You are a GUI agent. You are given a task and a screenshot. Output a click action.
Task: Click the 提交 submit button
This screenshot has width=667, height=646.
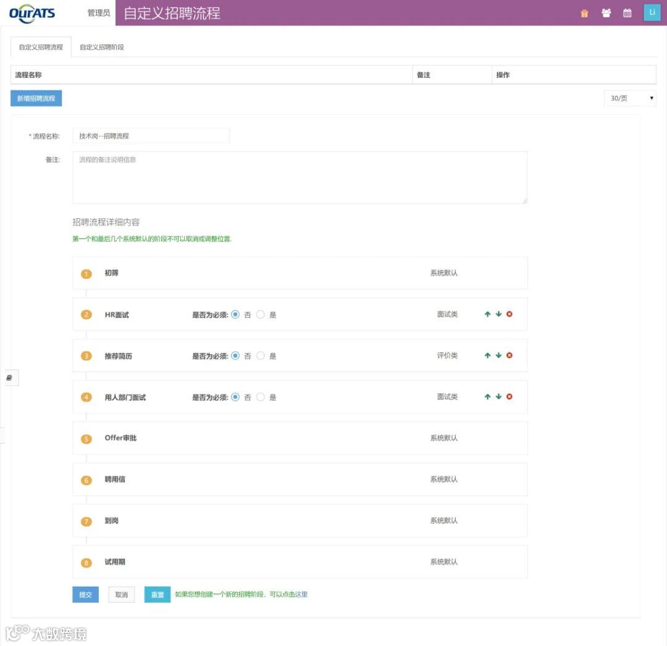[x=85, y=595]
